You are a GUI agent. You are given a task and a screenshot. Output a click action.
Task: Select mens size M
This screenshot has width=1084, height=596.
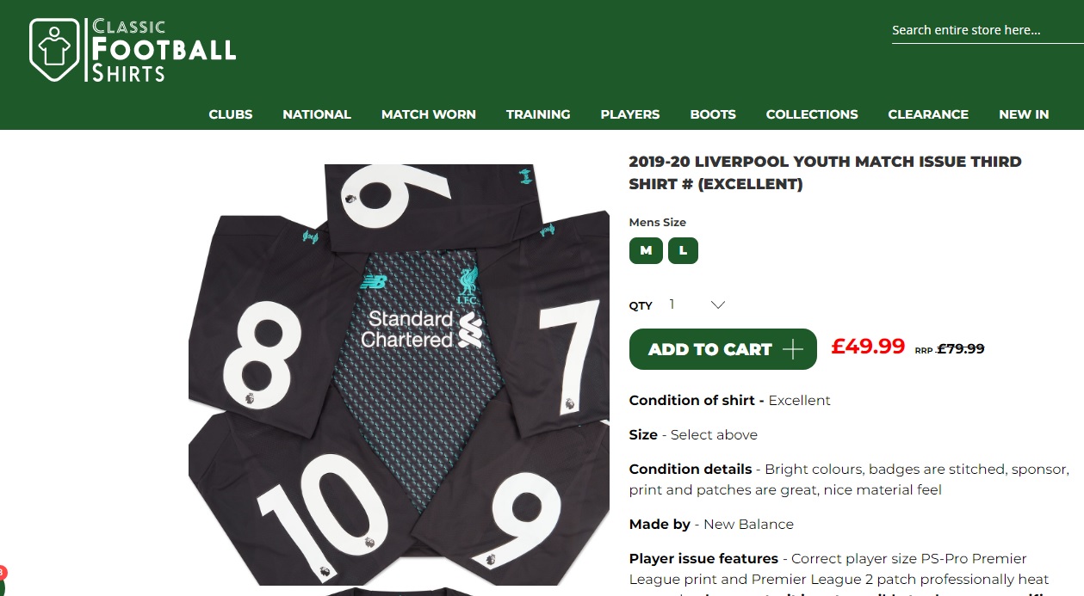click(x=646, y=251)
